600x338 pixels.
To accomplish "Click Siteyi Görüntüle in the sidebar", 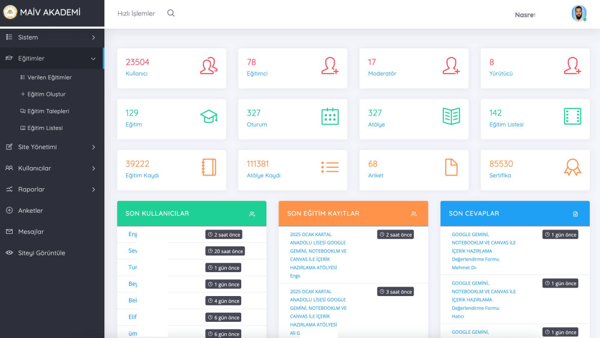I will click(x=41, y=253).
